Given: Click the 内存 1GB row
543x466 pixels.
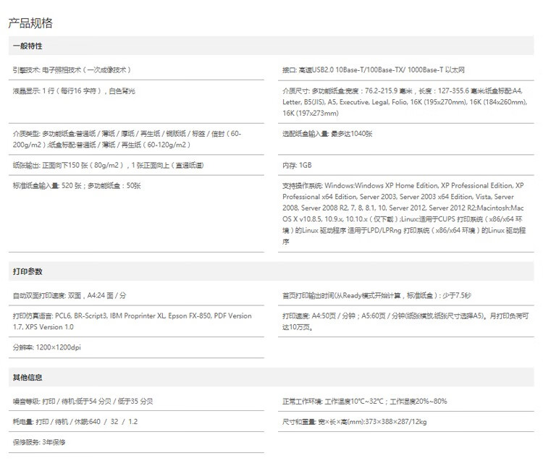Looking at the screenshot, I should click(x=297, y=165).
